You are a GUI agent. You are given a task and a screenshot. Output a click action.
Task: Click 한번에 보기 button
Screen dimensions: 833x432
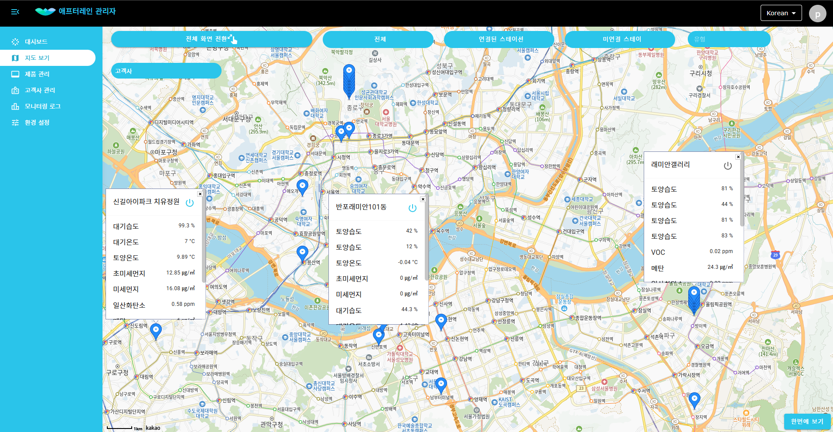(x=807, y=422)
